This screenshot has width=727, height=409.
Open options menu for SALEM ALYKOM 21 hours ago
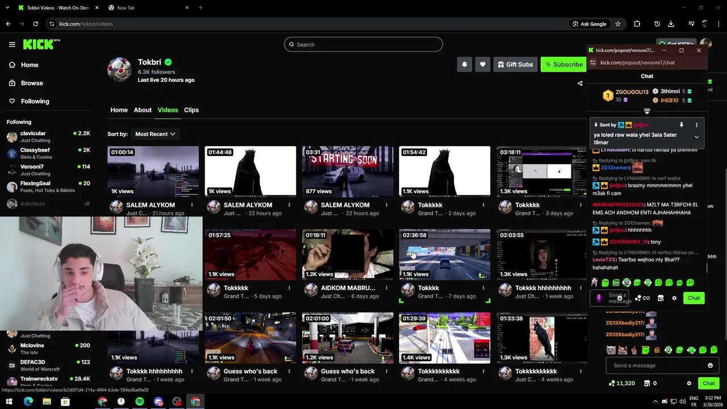tap(192, 205)
